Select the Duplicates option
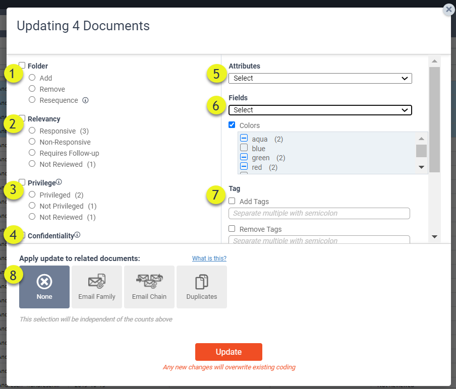Screen dimensions: 456x389 point(202,287)
